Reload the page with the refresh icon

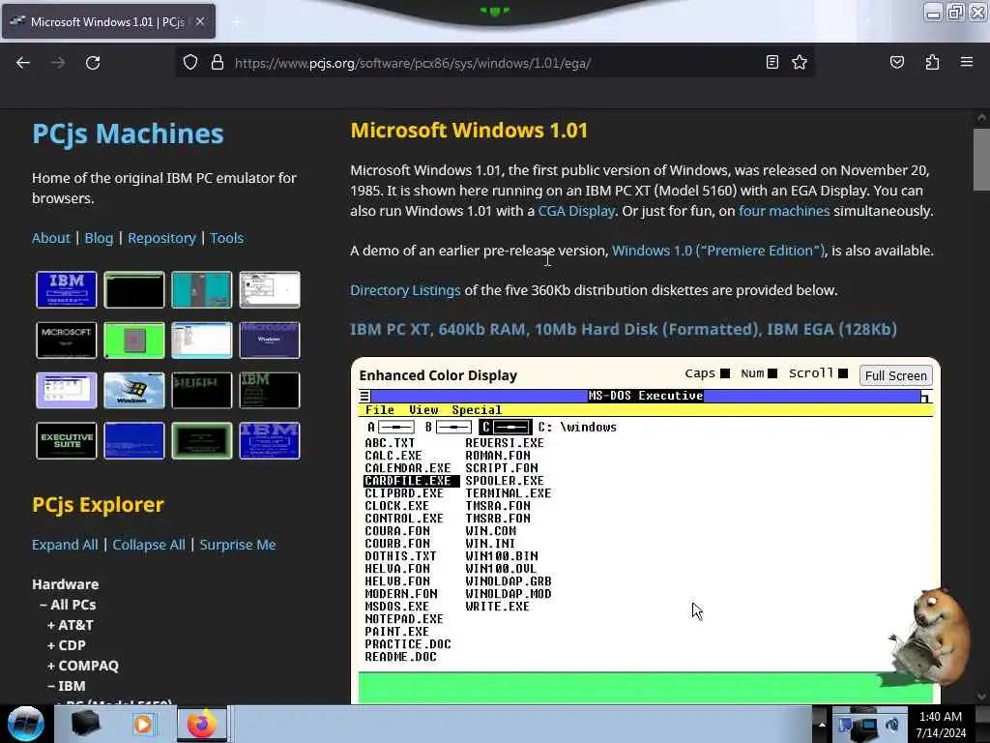93,63
